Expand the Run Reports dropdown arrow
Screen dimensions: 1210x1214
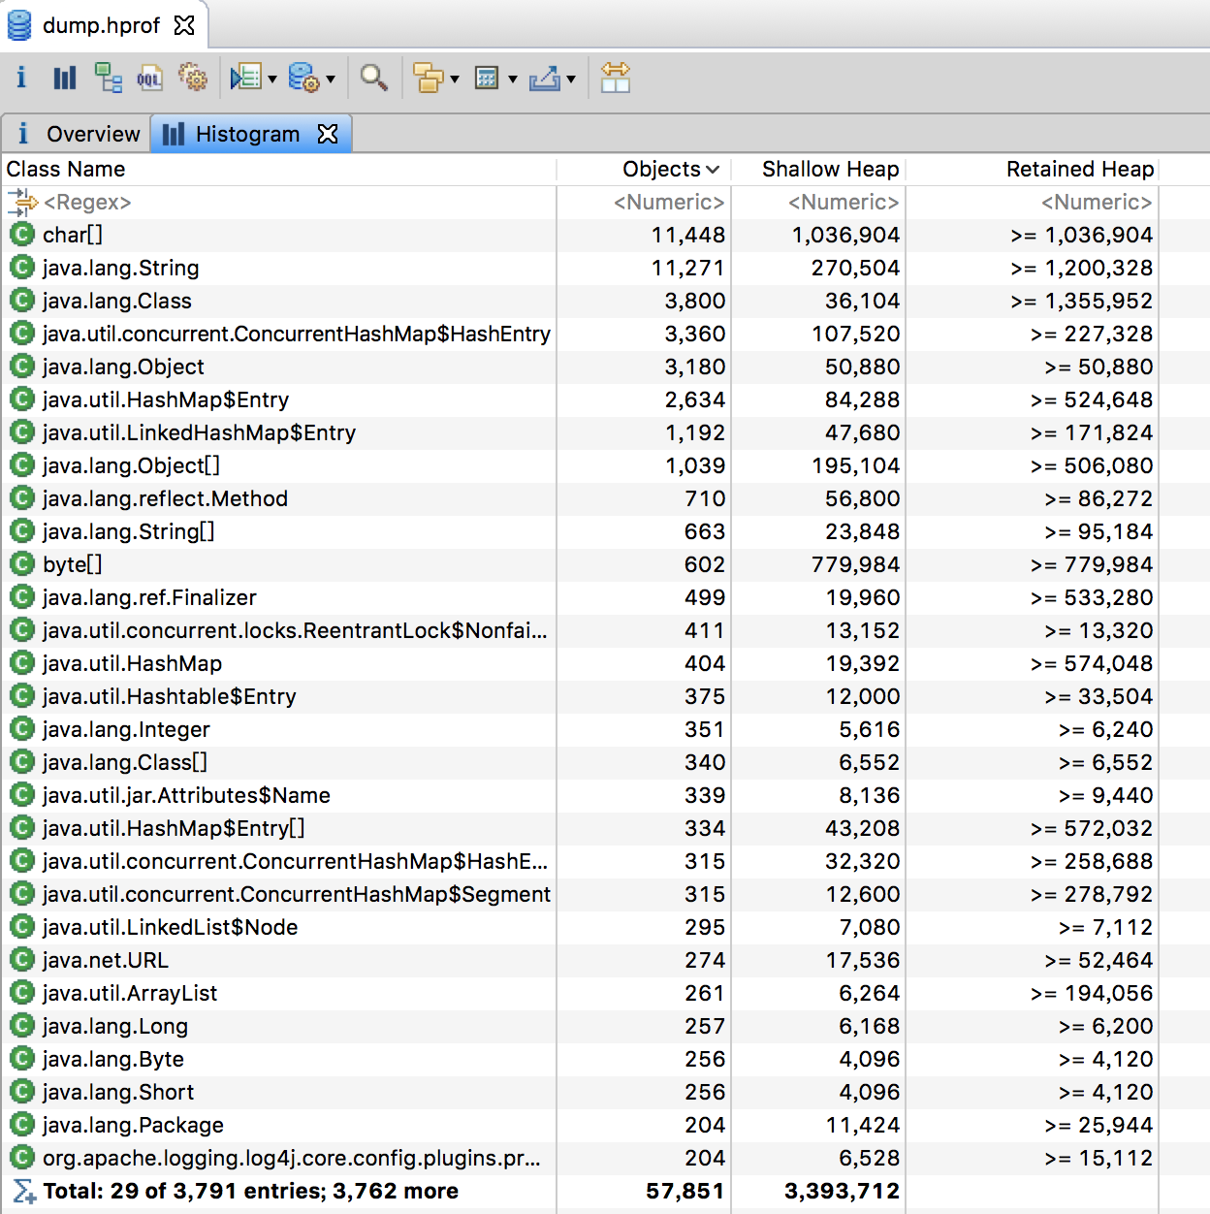[x=272, y=80]
